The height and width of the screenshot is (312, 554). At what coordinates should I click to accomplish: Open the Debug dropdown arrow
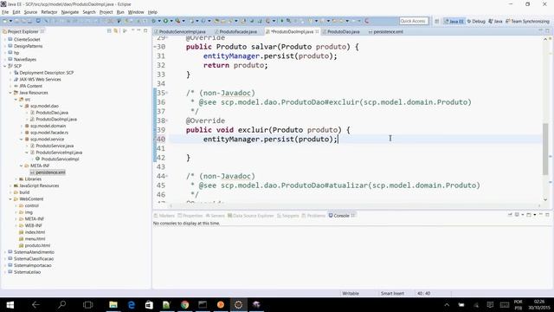159,21
